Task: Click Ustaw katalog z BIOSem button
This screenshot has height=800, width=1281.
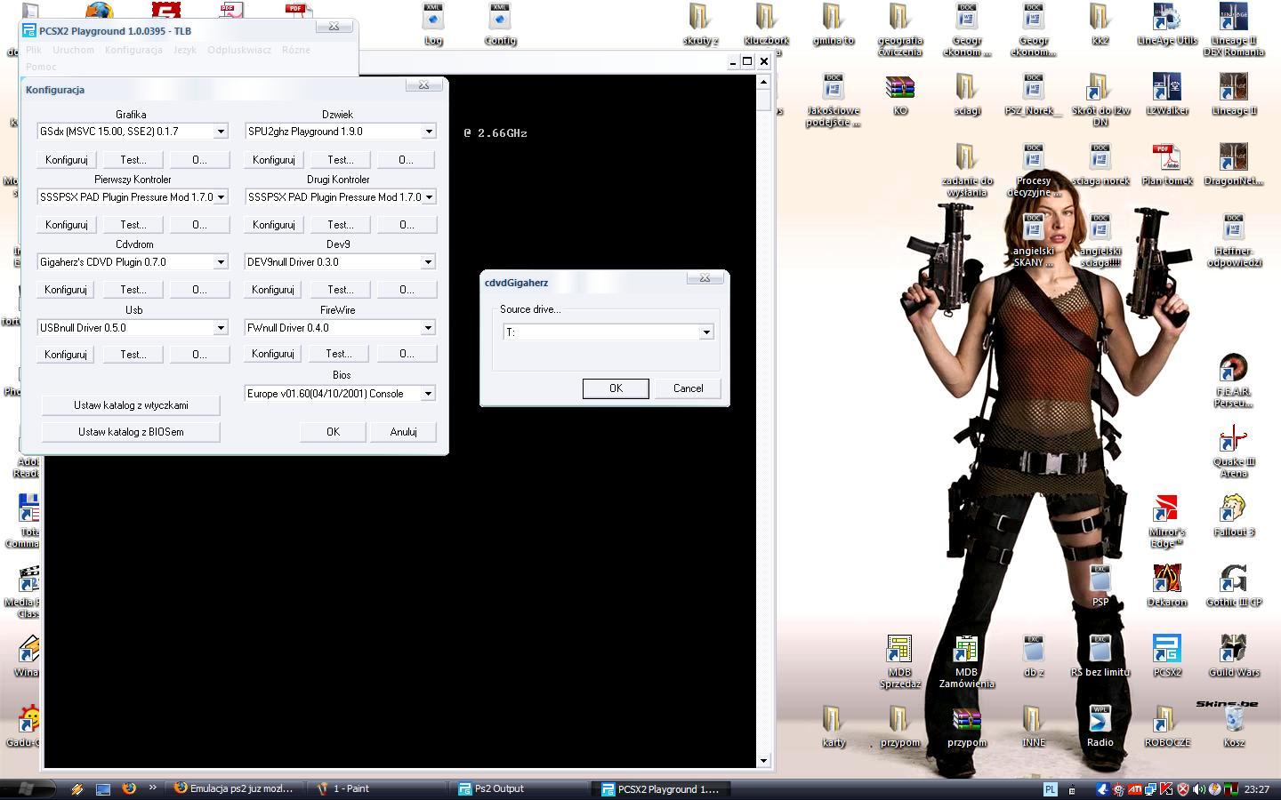Action: (x=131, y=432)
